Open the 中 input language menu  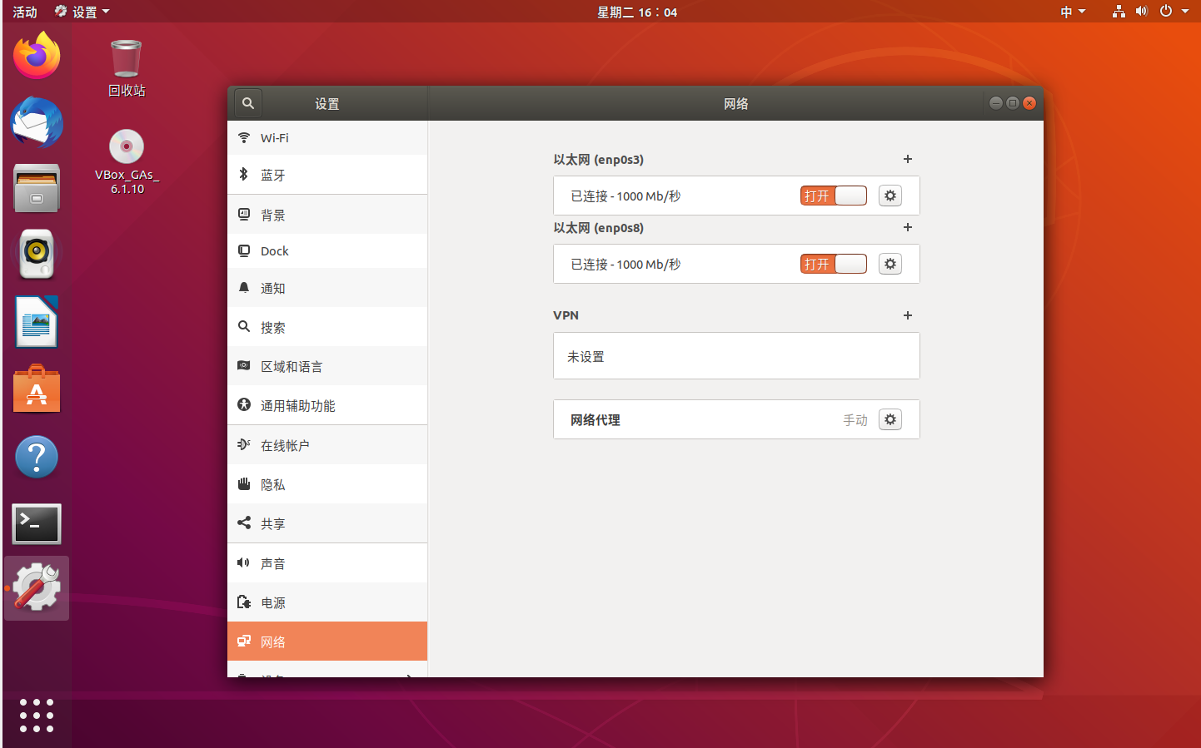1073,11
